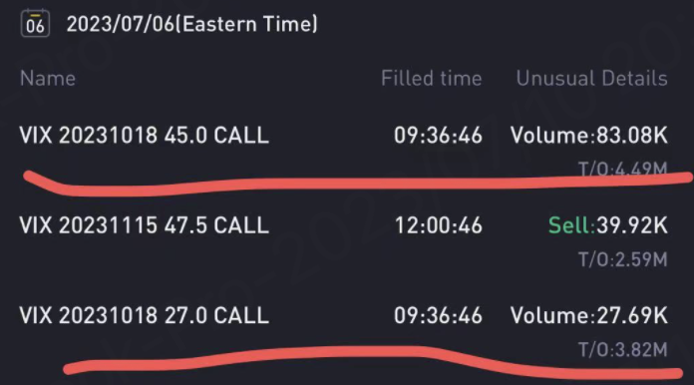Open VIX 20231018 27.0 CALL entry
694x385 pixels.
(x=145, y=316)
